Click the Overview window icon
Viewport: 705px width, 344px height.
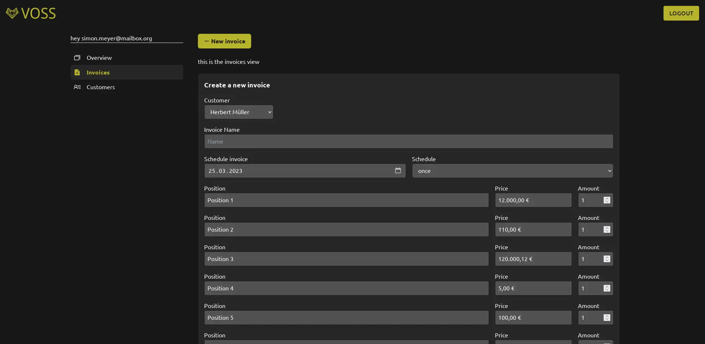click(x=77, y=58)
